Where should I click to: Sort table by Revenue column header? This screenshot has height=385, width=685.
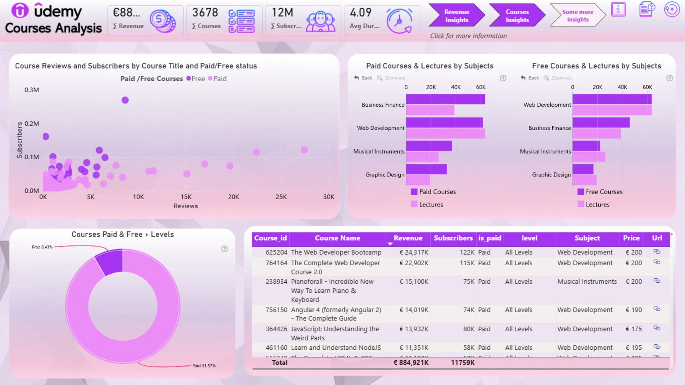tap(408, 238)
